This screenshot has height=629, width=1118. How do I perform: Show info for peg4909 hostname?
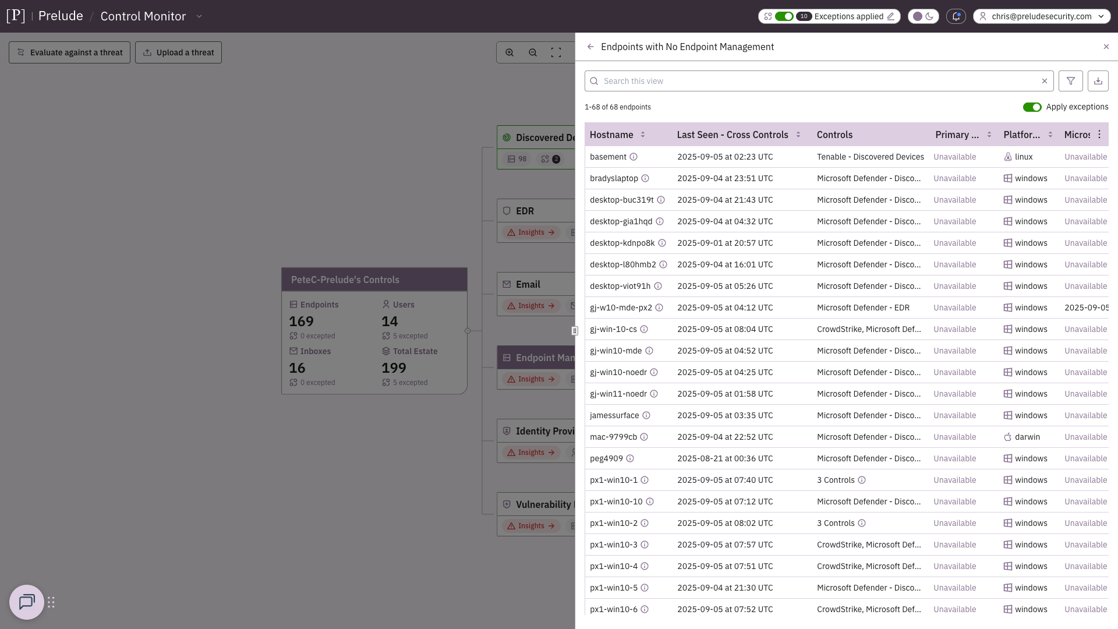630,458
